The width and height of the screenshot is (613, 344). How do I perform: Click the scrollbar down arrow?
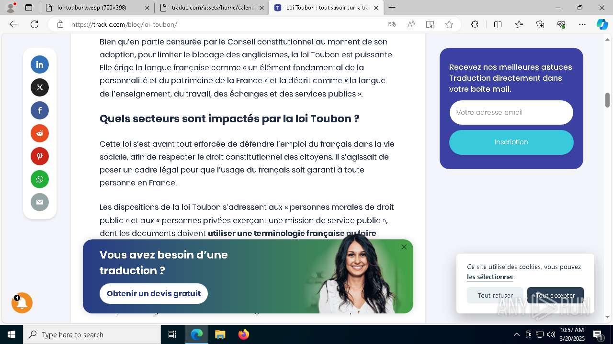click(x=607, y=317)
